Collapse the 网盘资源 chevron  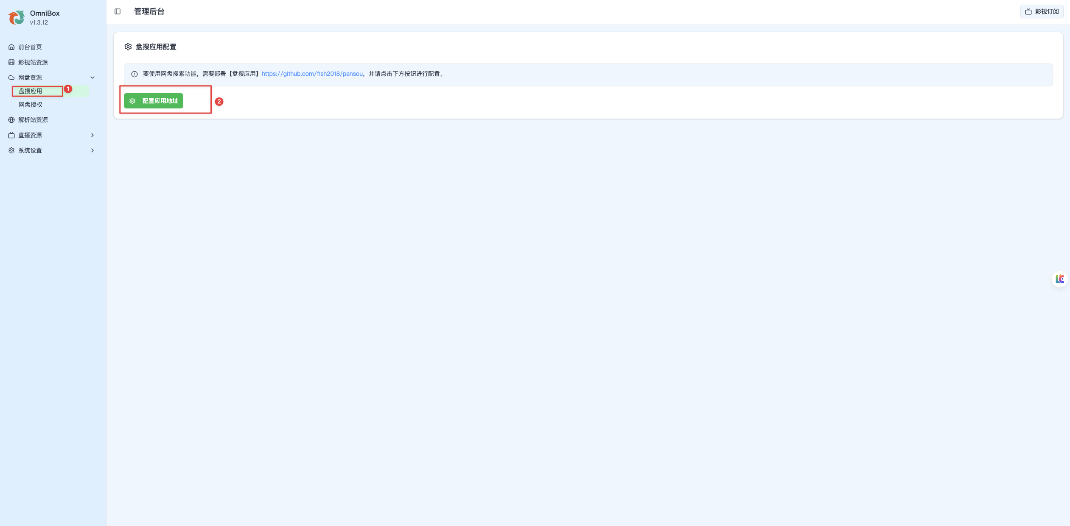(x=92, y=78)
